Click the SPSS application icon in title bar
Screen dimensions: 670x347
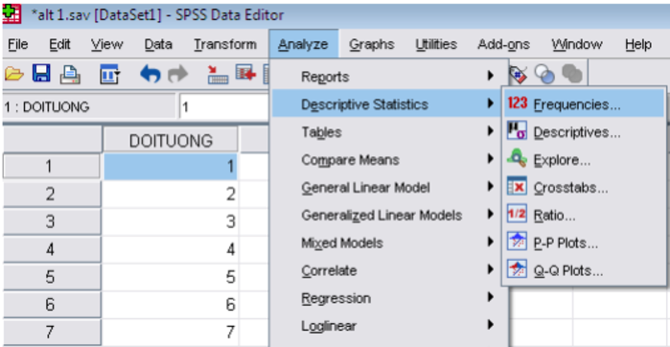pyautogui.click(x=12, y=14)
